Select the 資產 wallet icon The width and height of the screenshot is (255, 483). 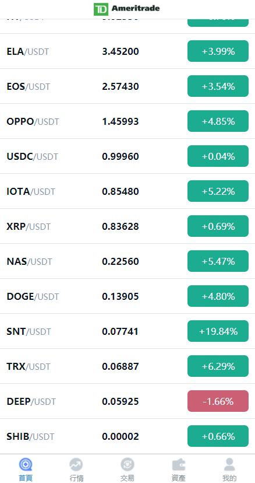pyautogui.click(x=178, y=464)
